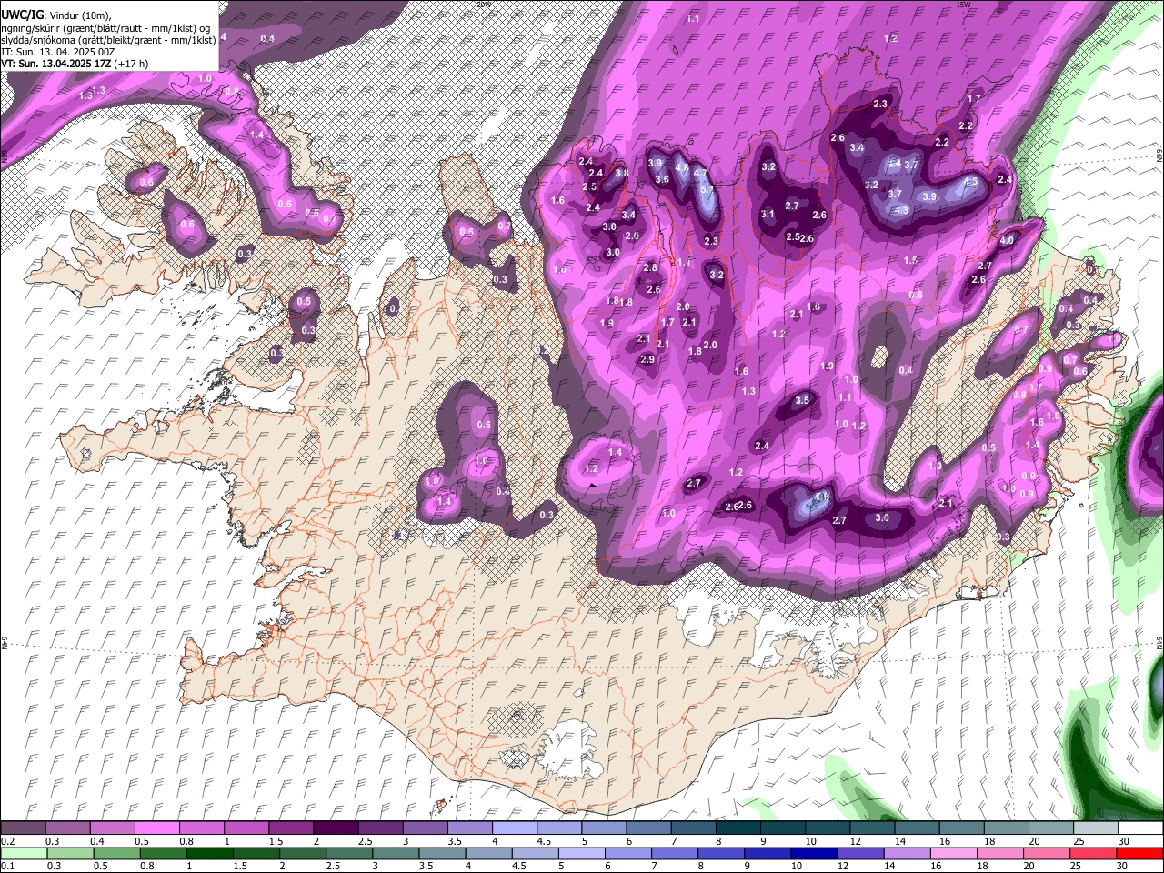Click the 4.7 snowfall value on the map
This screenshot has height=873, width=1164.
coord(700,173)
